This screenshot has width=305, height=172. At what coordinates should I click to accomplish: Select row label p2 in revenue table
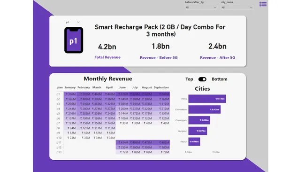tap(58, 99)
